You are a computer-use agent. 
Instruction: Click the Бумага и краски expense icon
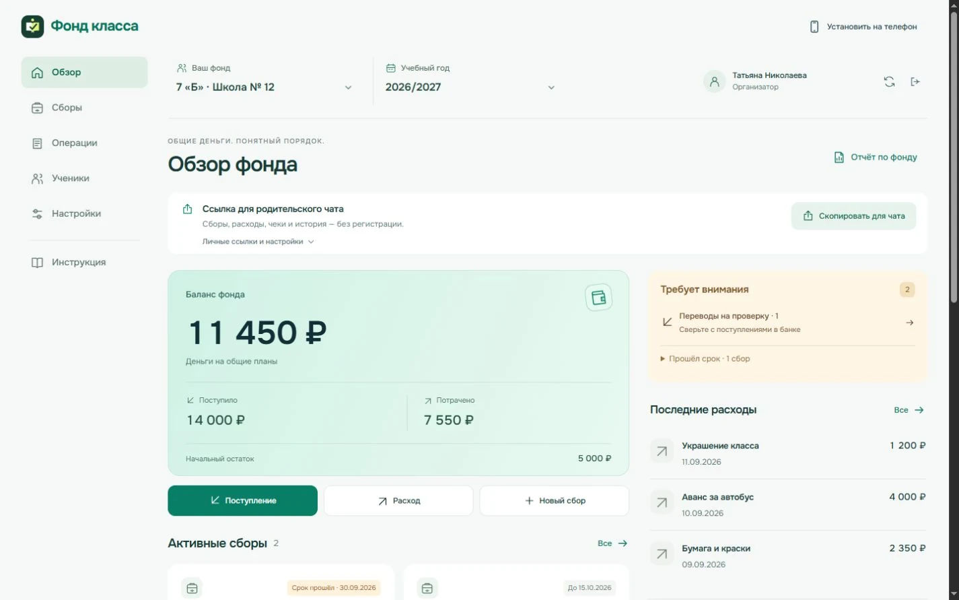tap(662, 554)
